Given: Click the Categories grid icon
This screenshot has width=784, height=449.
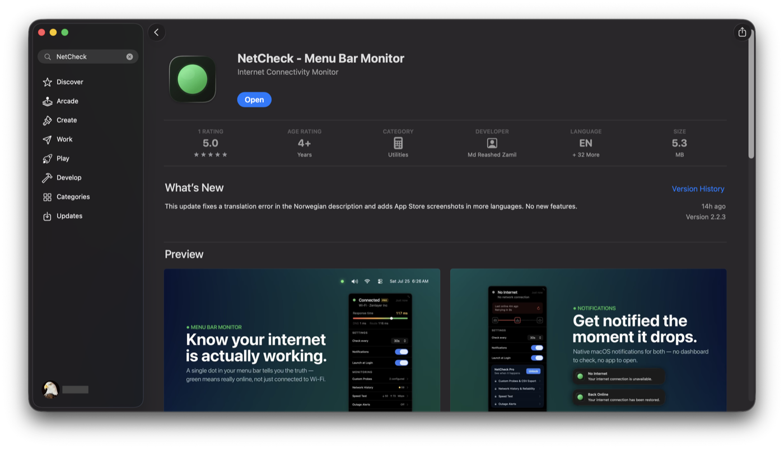Looking at the screenshot, I should [x=47, y=197].
